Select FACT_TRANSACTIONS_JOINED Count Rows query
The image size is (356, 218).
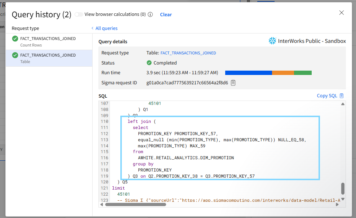(x=49, y=41)
